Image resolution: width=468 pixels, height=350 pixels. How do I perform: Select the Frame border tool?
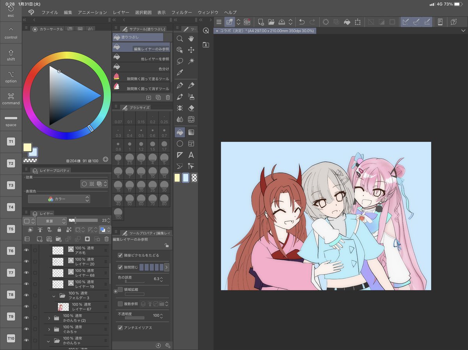(x=191, y=144)
